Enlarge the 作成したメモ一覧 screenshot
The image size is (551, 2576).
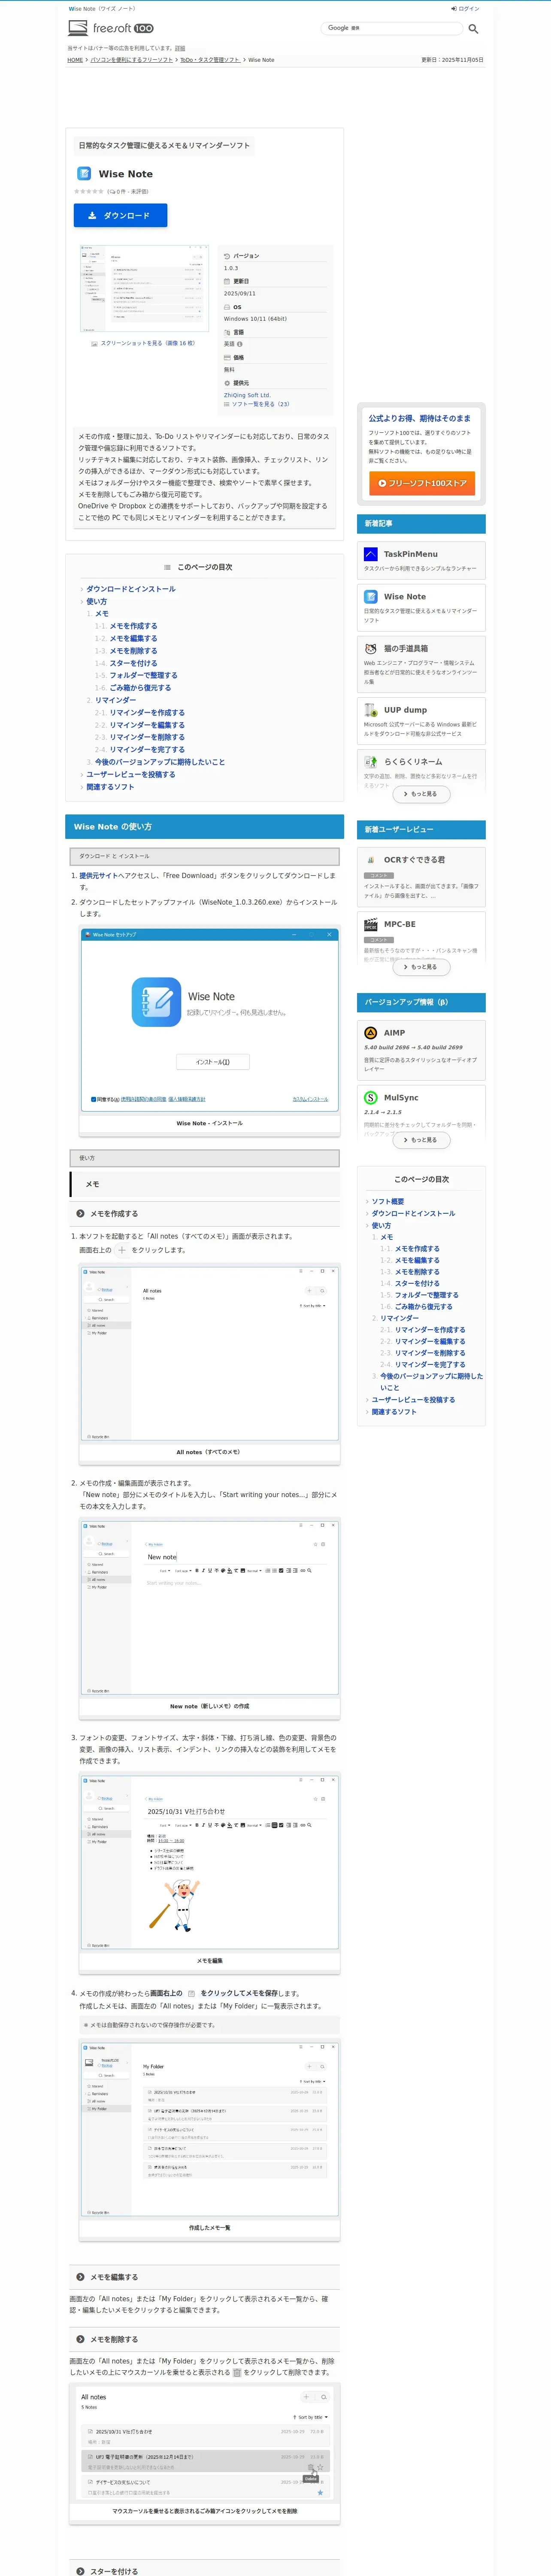coord(210,2129)
